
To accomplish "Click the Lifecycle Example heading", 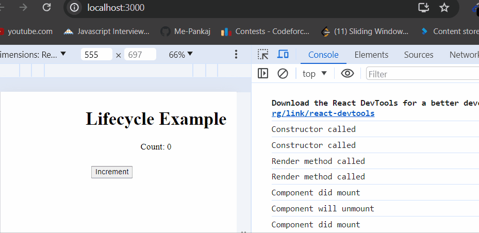I will pos(156,119).
